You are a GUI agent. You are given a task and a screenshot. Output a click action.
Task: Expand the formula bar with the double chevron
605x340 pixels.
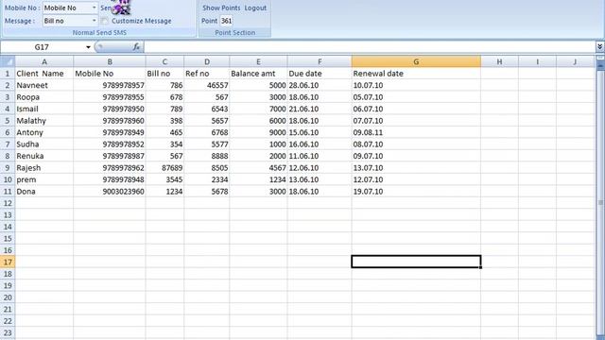point(599,47)
